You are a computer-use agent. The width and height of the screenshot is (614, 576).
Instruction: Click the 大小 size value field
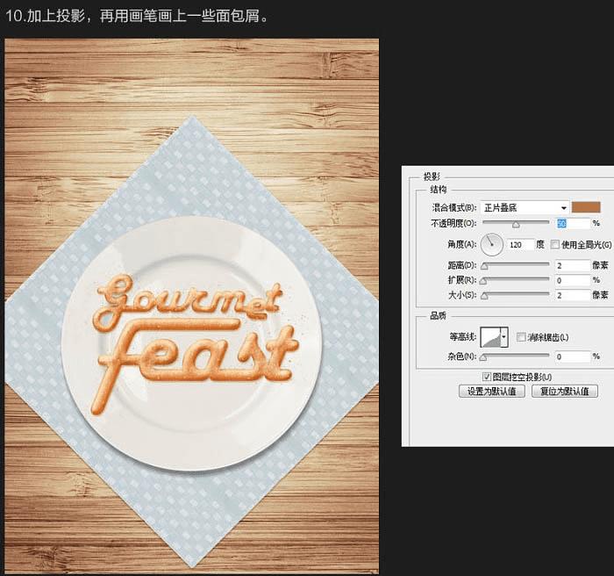point(573,295)
